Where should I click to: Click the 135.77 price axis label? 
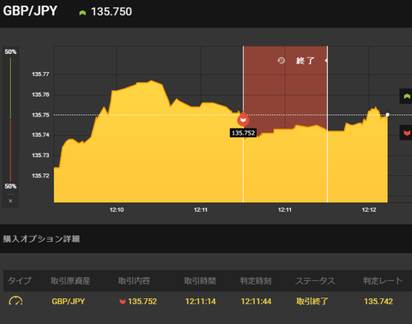click(x=40, y=75)
